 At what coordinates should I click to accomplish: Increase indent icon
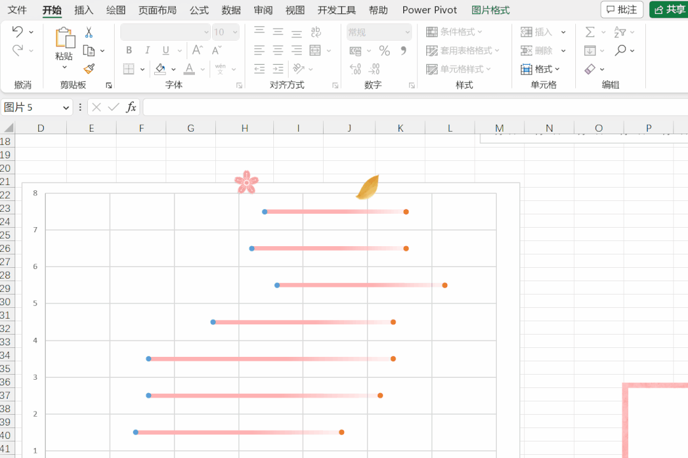click(278, 69)
